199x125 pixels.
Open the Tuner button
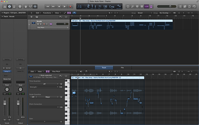(132, 7)
